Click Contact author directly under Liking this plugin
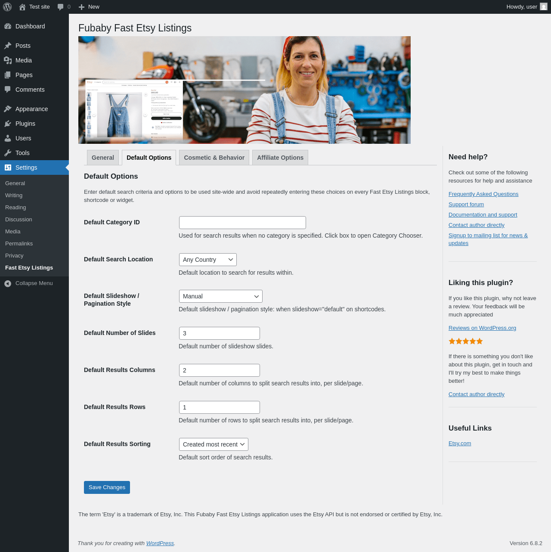Viewport: 551px width, 552px height. 477,394
